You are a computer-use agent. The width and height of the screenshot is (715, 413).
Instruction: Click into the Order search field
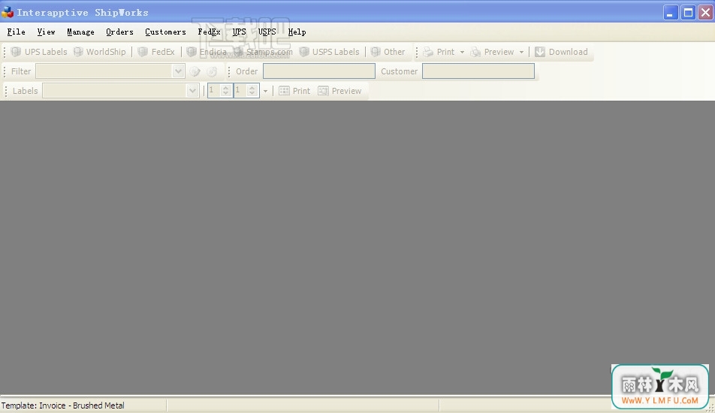tap(319, 71)
